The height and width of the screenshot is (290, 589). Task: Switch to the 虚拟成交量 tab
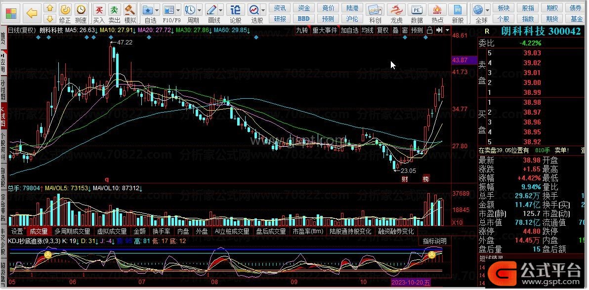[x=112, y=231]
